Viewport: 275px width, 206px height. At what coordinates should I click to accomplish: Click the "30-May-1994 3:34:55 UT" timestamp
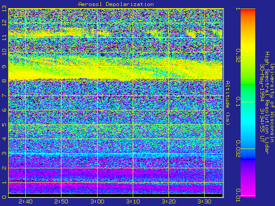pos(262,103)
